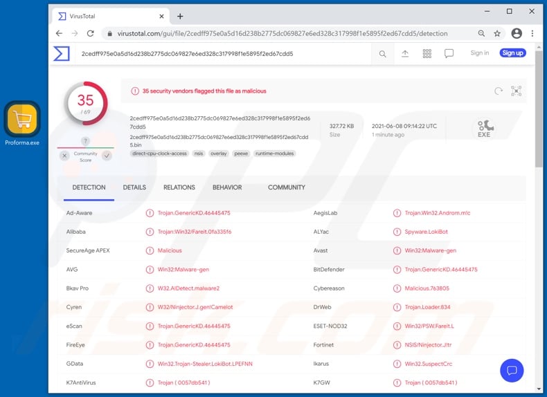The image size is (547, 397).
Task: Click the direct-cpu-clock-access tag
Action: [x=159, y=154]
